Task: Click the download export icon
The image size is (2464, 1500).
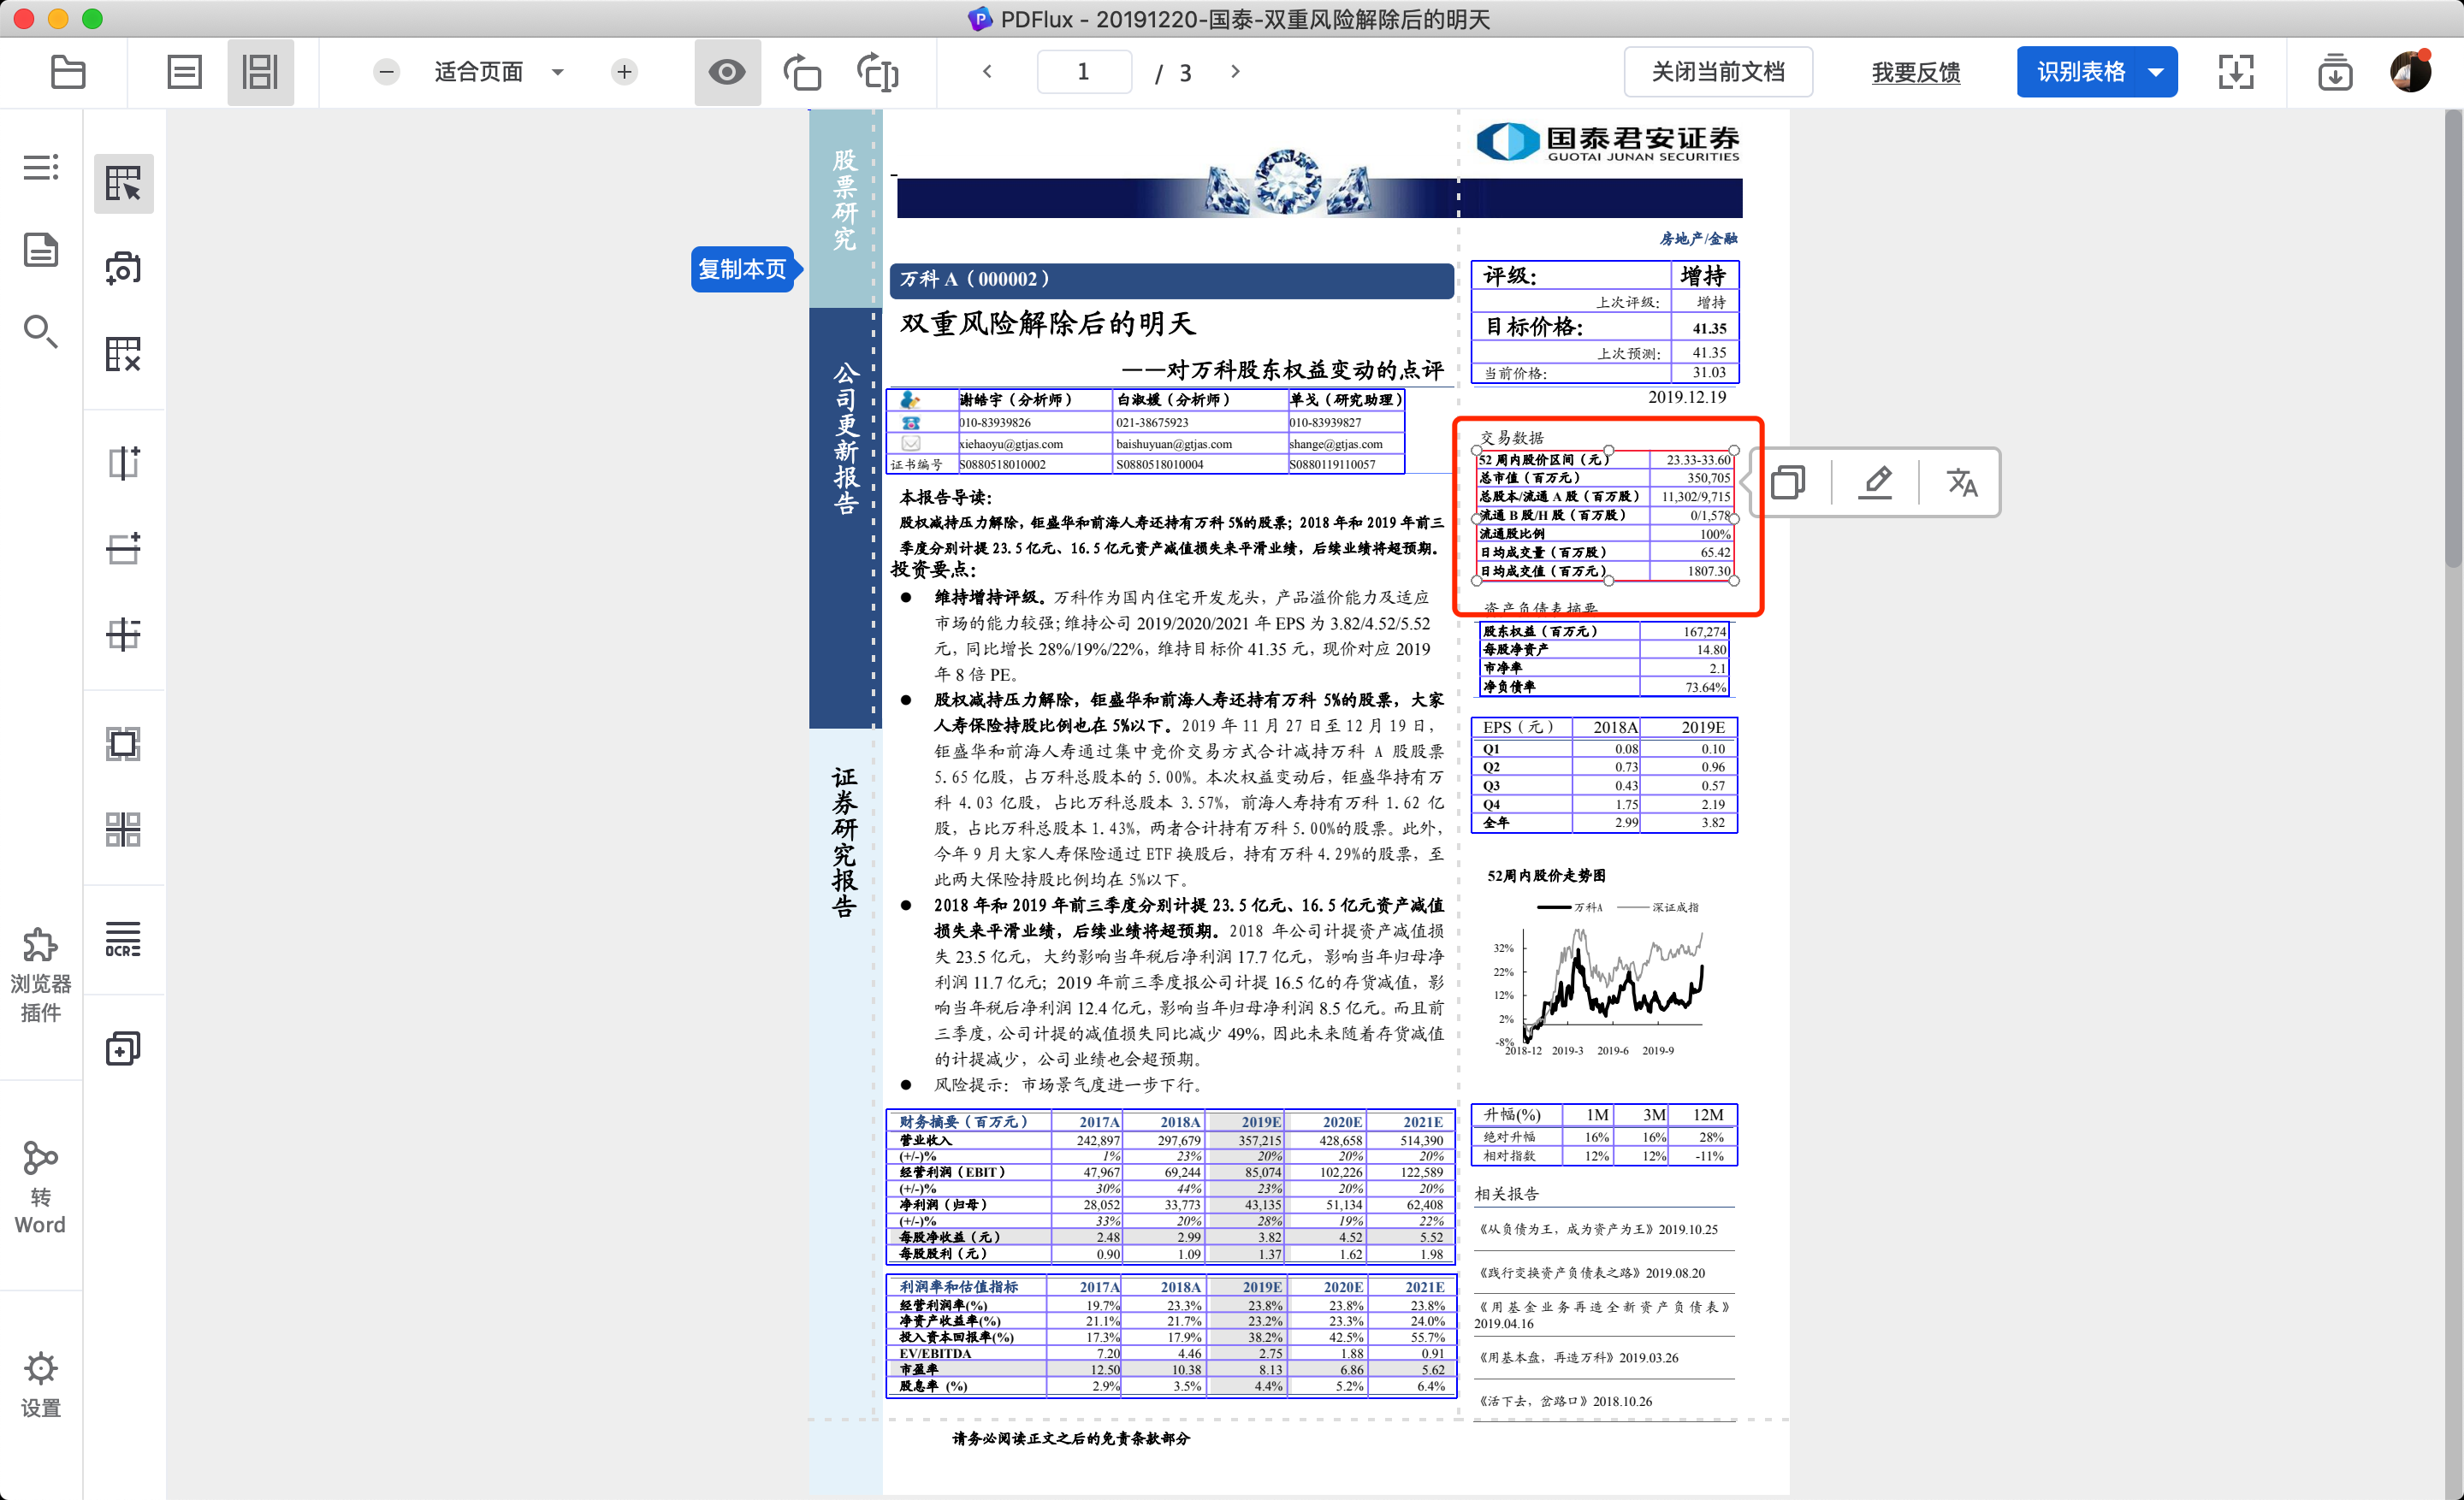Action: pyautogui.click(x=2335, y=72)
